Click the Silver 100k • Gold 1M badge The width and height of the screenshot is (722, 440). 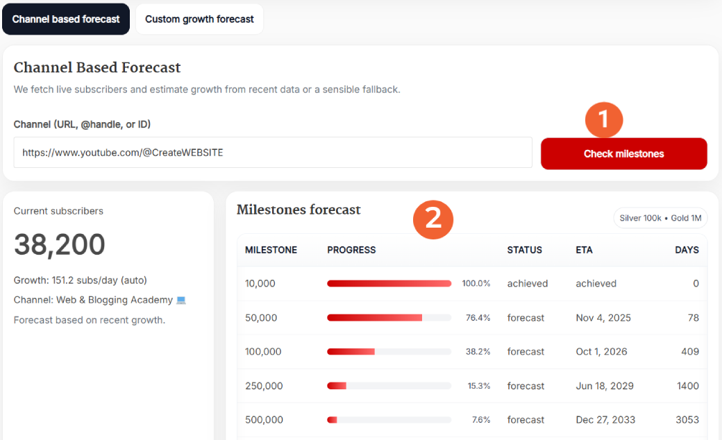tap(660, 218)
